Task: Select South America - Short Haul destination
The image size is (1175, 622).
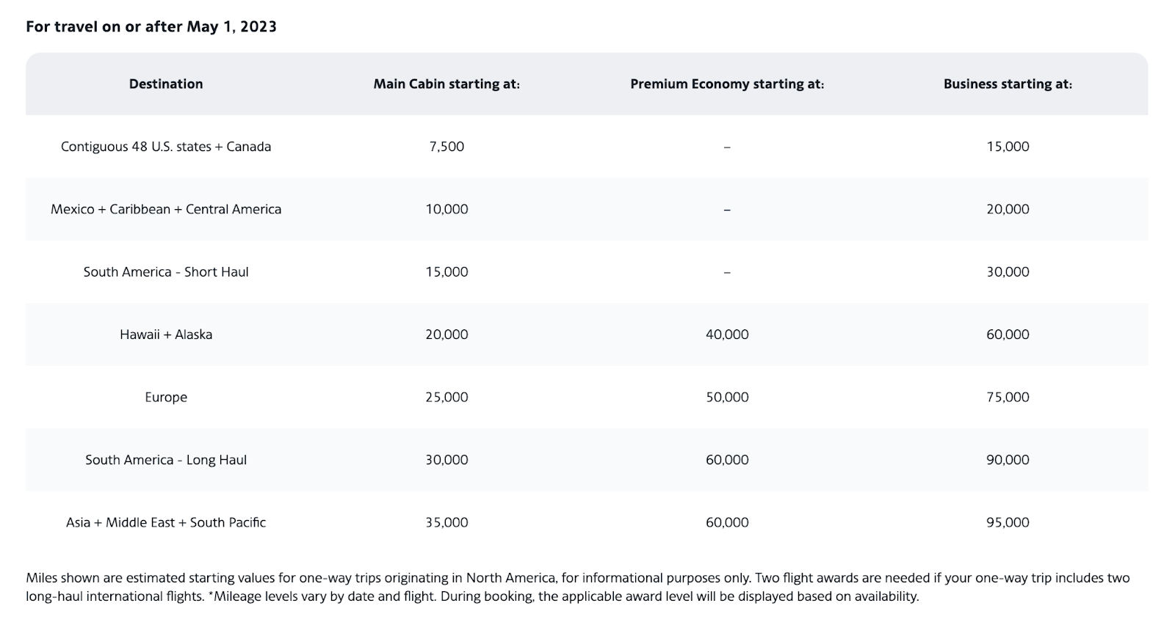Action: click(x=166, y=272)
